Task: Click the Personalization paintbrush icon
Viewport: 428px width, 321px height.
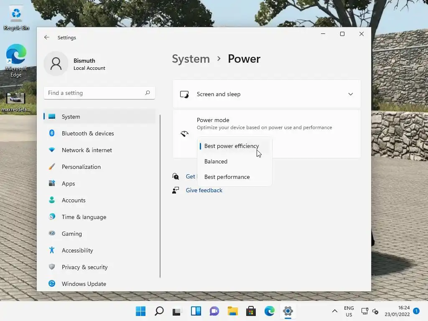Action: point(52,166)
